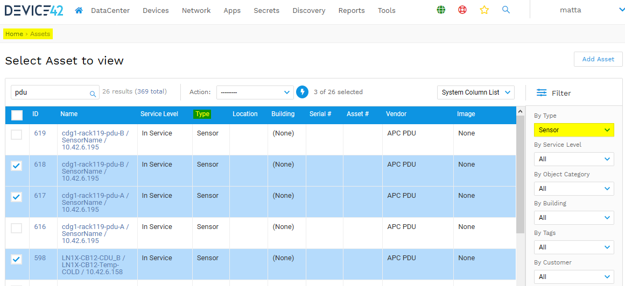Open asset ID 619 link
The image size is (625, 286).
[x=40, y=133]
